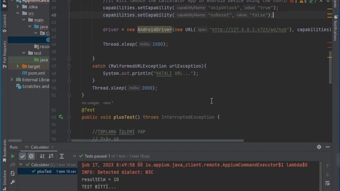The width and height of the screenshot is (340, 191).
Task: Collapse the main folder
Action: 23,20
